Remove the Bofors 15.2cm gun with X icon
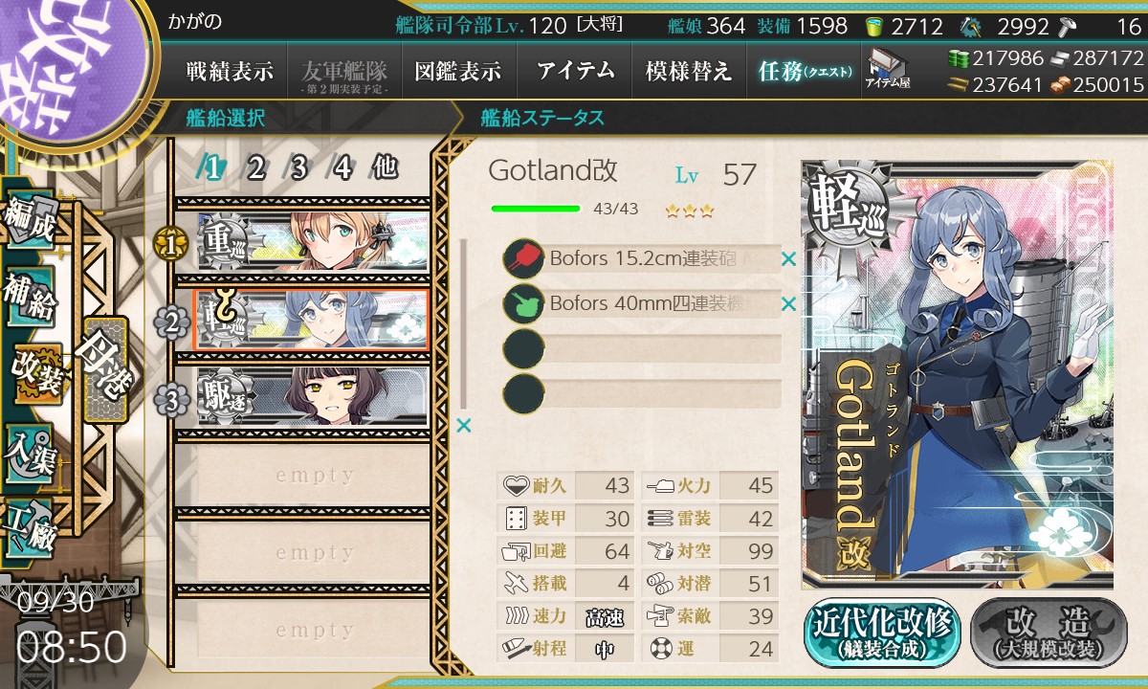This screenshot has width=1148, height=689. (788, 258)
